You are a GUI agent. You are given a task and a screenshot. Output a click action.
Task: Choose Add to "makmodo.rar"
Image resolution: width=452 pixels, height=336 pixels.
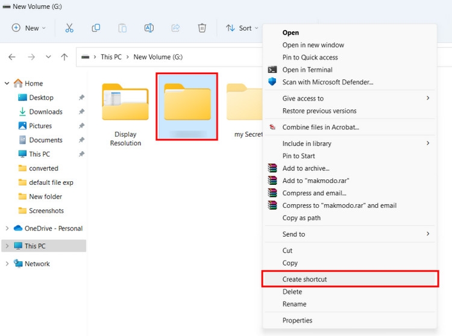[350, 181]
